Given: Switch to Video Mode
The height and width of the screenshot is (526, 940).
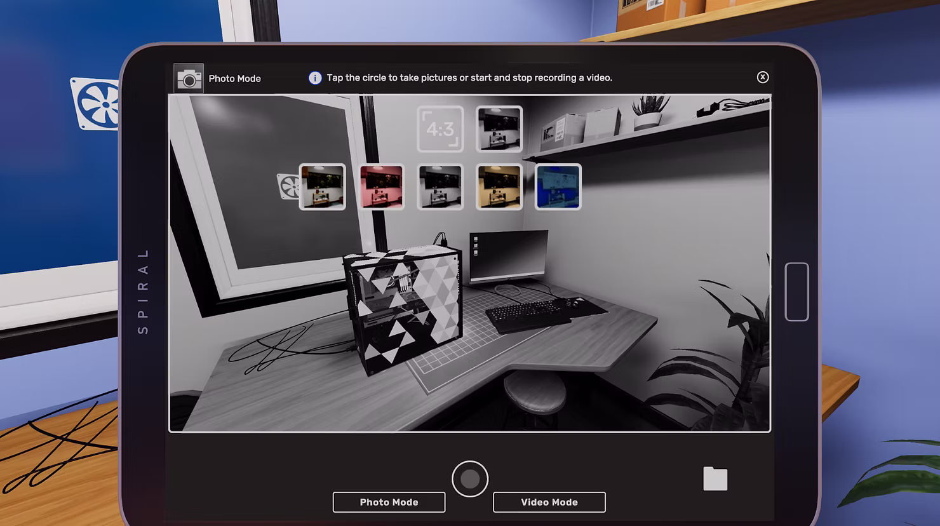Looking at the screenshot, I should pyautogui.click(x=549, y=502).
